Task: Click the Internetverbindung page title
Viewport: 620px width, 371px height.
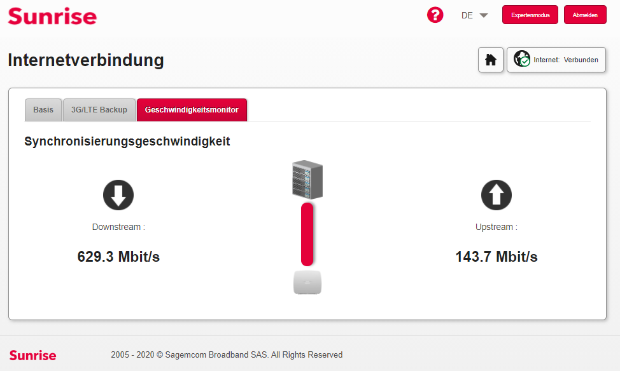Action: (86, 60)
